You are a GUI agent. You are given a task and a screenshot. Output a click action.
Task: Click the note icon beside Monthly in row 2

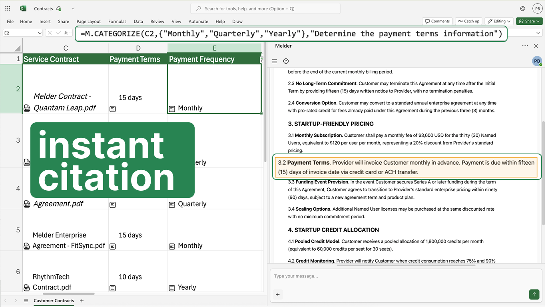[x=172, y=109]
